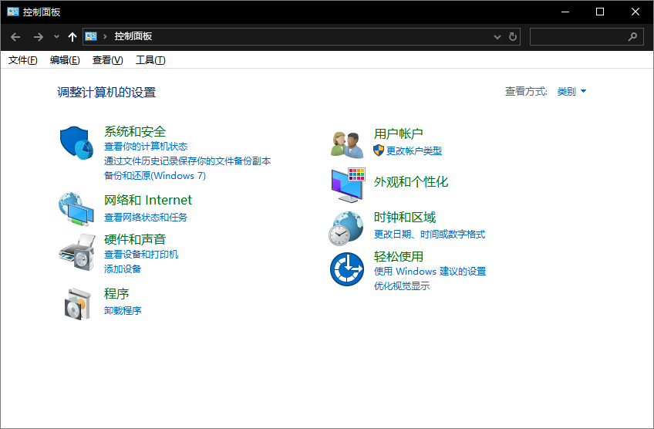Click 更改帐户类型 link

point(413,150)
